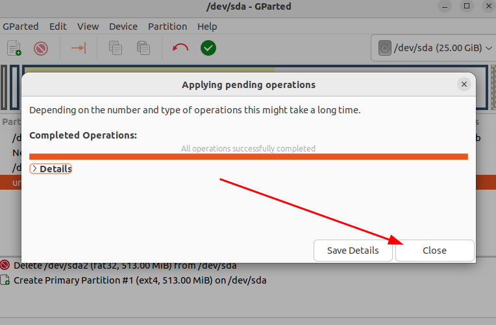The height and width of the screenshot is (325, 496).
Task: Open the Device menu
Action: point(123,27)
